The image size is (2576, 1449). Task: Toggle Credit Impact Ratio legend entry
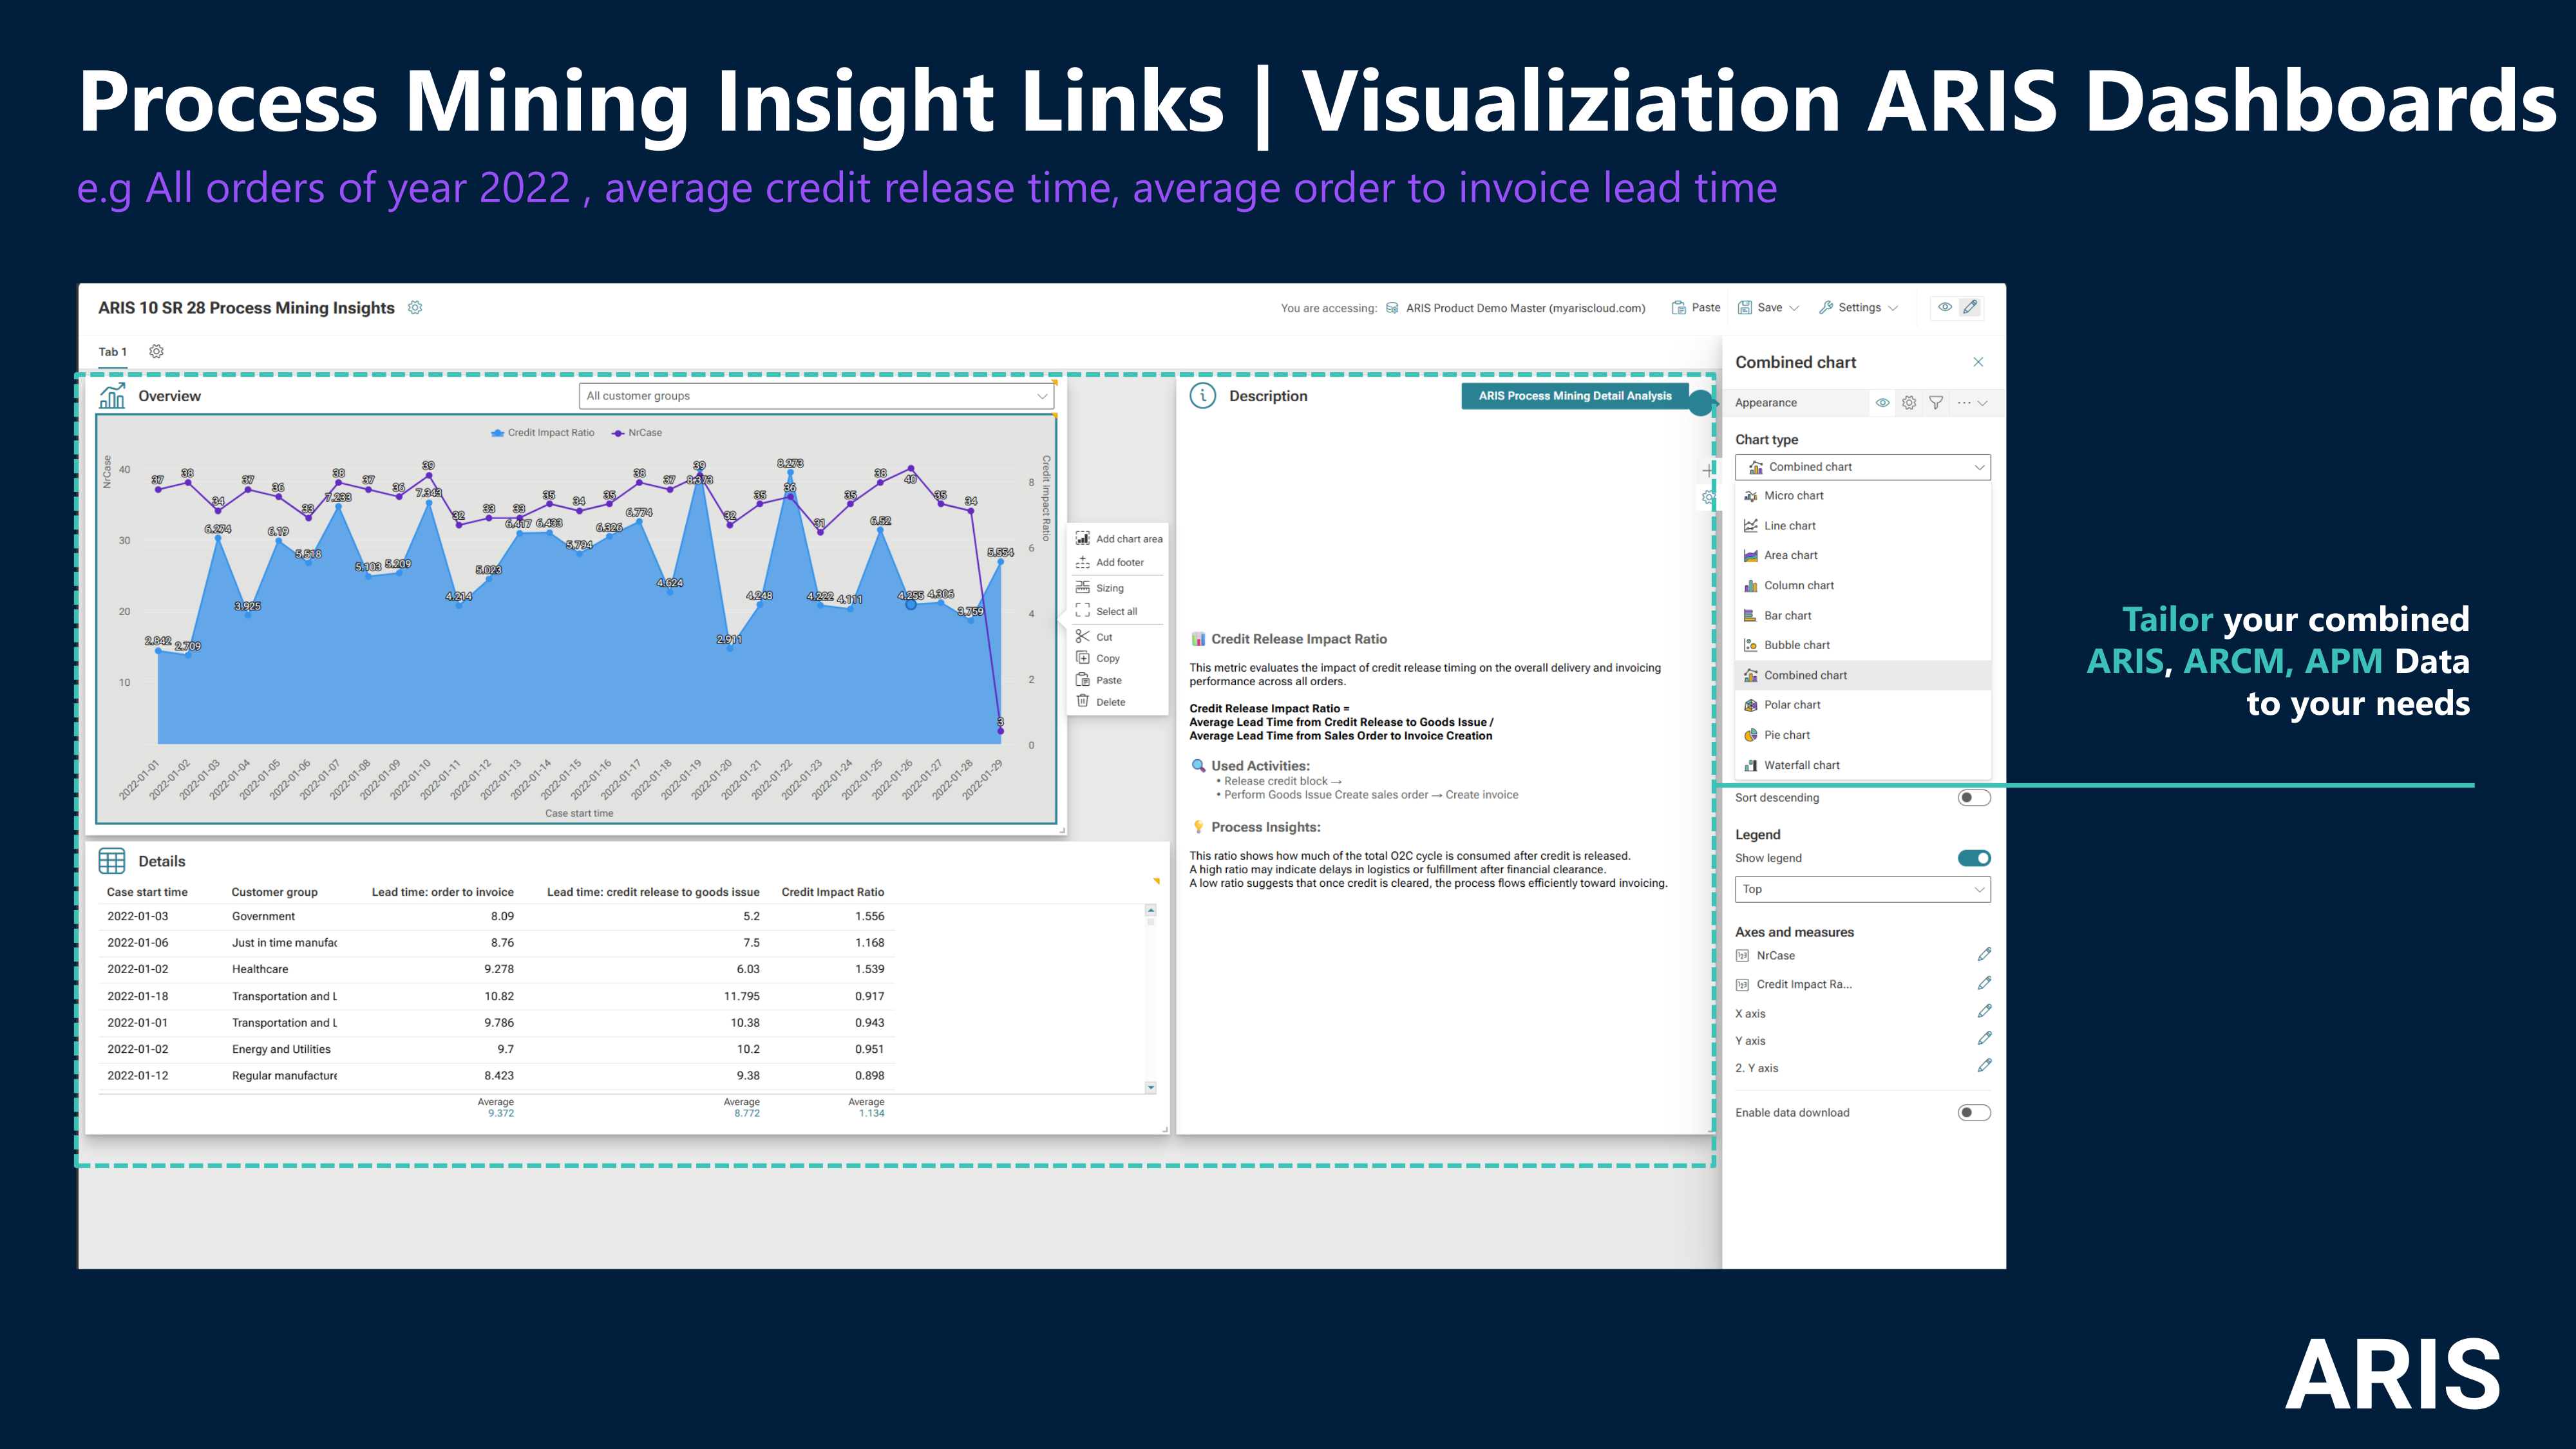542,433
